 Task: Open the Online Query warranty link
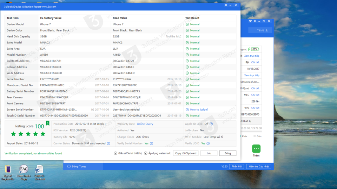(145, 124)
